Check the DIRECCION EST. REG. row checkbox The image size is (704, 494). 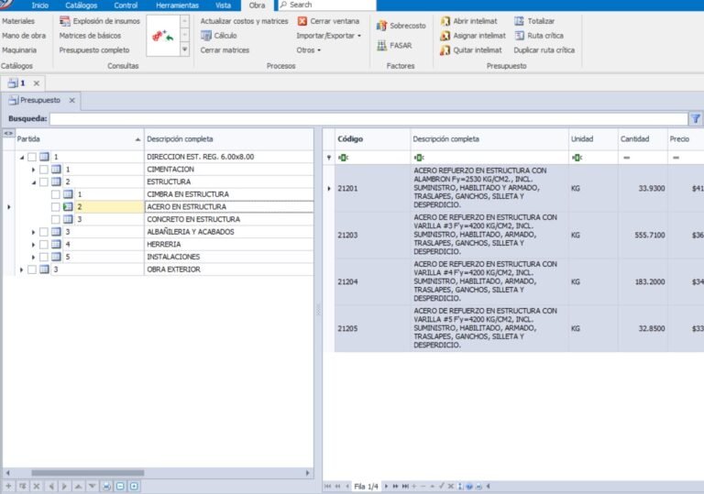(x=32, y=157)
